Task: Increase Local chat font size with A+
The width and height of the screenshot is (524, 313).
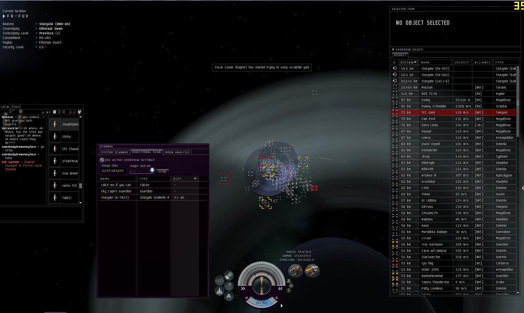Action: click(x=48, y=112)
